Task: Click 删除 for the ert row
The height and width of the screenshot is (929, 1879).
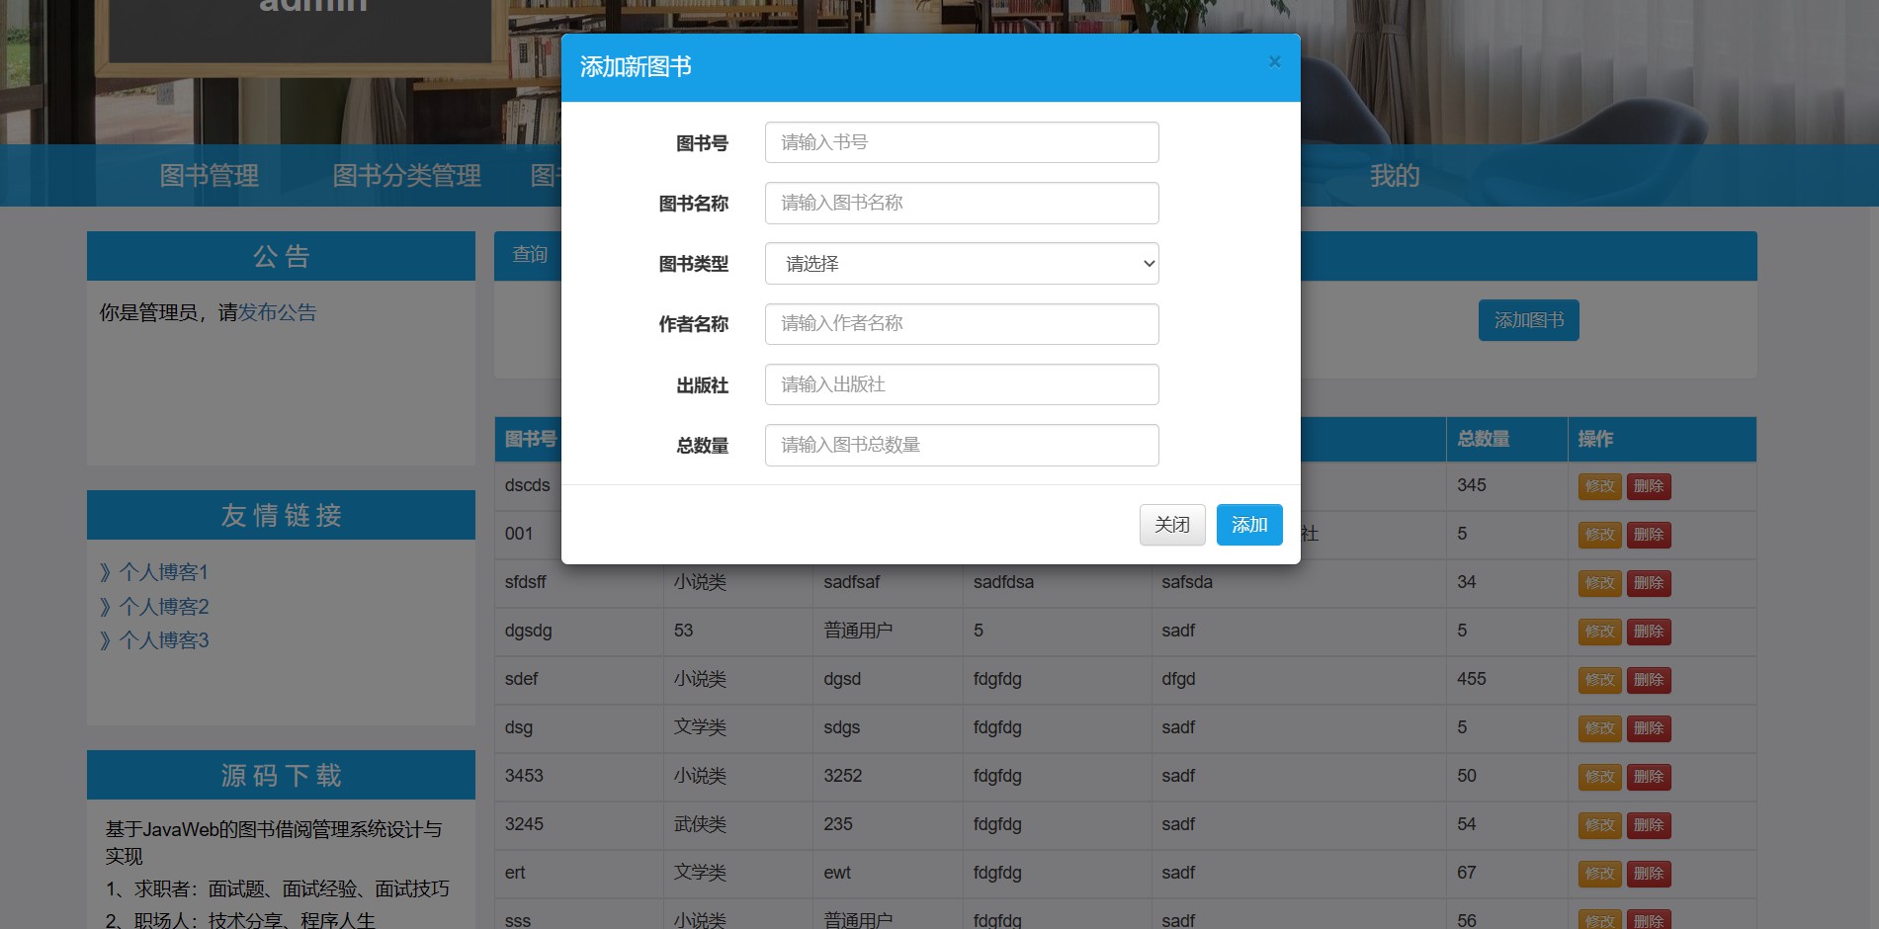Action: pyautogui.click(x=1649, y=874)
